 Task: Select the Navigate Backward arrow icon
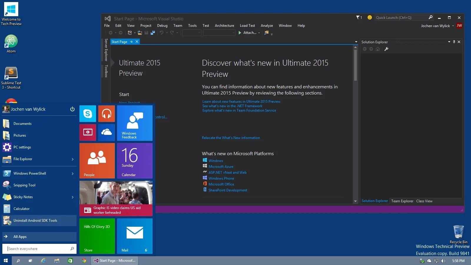111,33
